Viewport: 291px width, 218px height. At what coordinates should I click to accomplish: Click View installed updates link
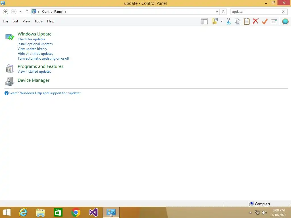coord(34,72)
